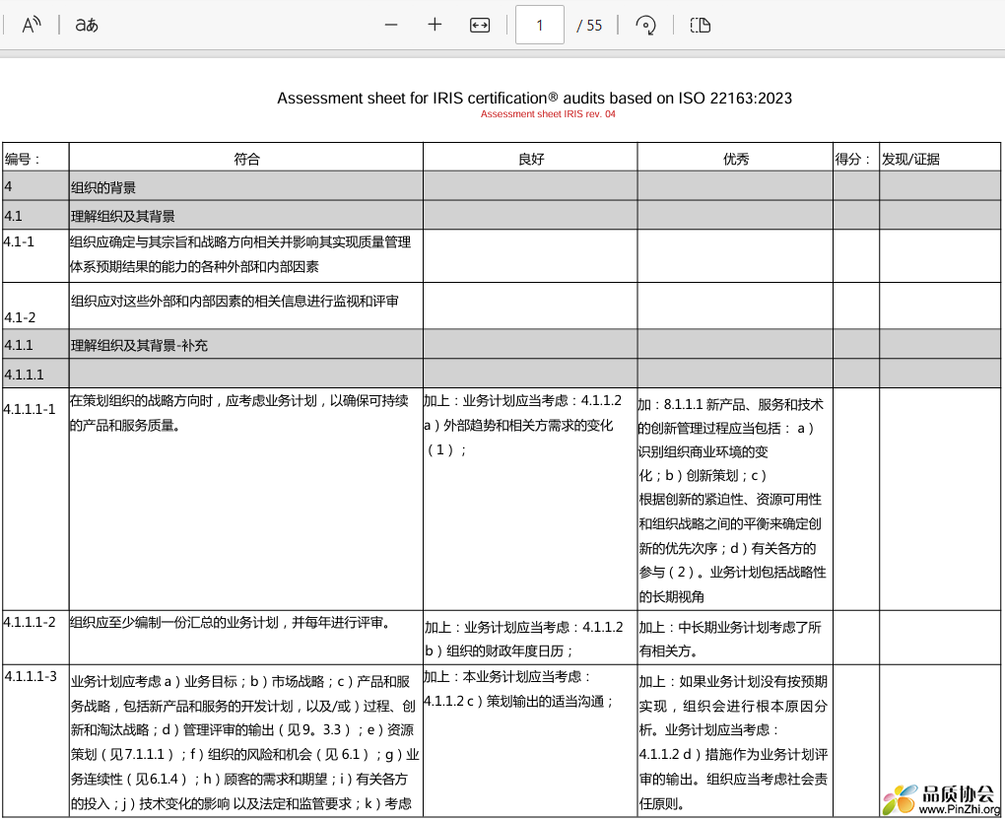The image size is (1005, 821).
Task: Click the total pages '/ 55' text
Action: [x=589, y=25]
